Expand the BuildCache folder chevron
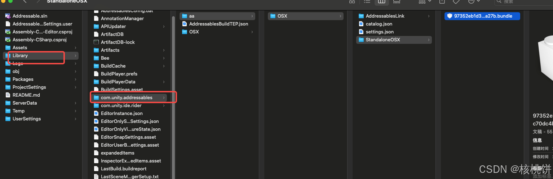The width and height of the screenshot is (553, 179). point(164,66)
